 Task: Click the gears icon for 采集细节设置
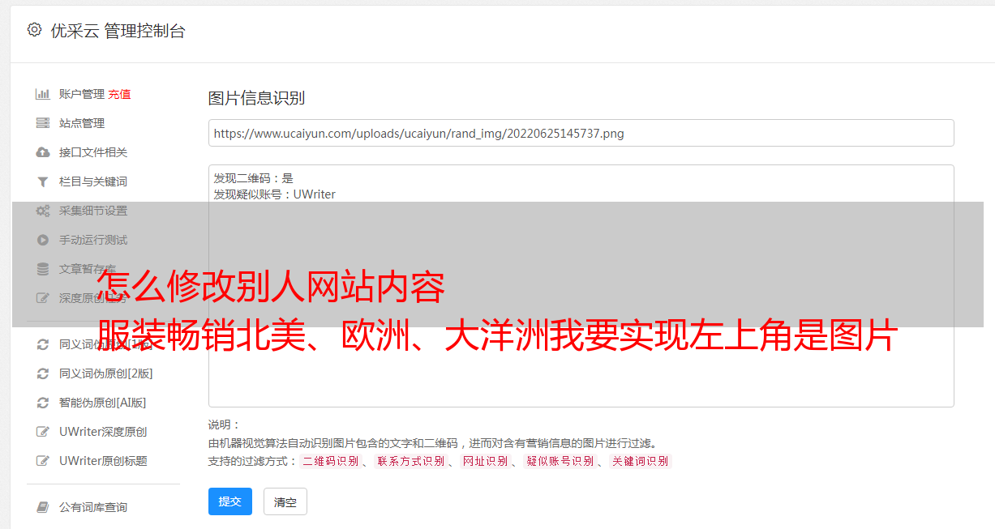[x=43, y=211]
